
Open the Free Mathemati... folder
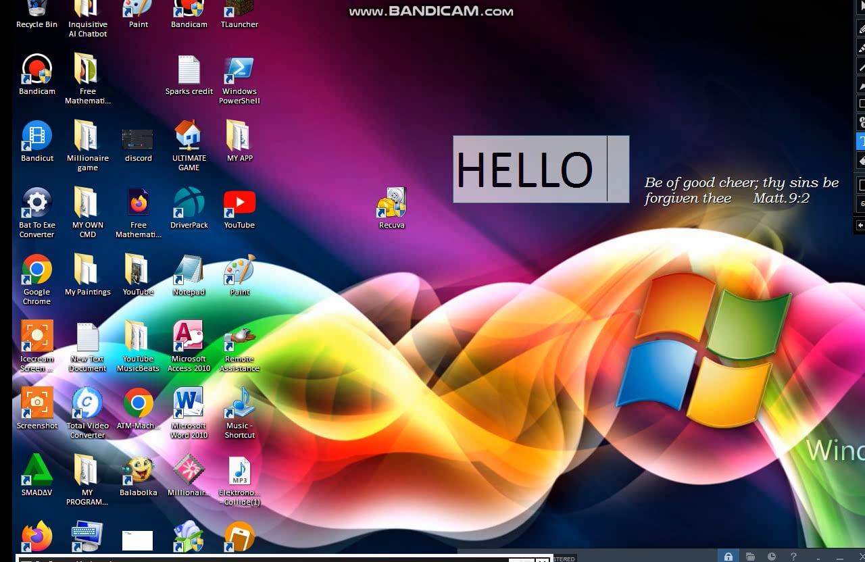click(x=87, y=79)
